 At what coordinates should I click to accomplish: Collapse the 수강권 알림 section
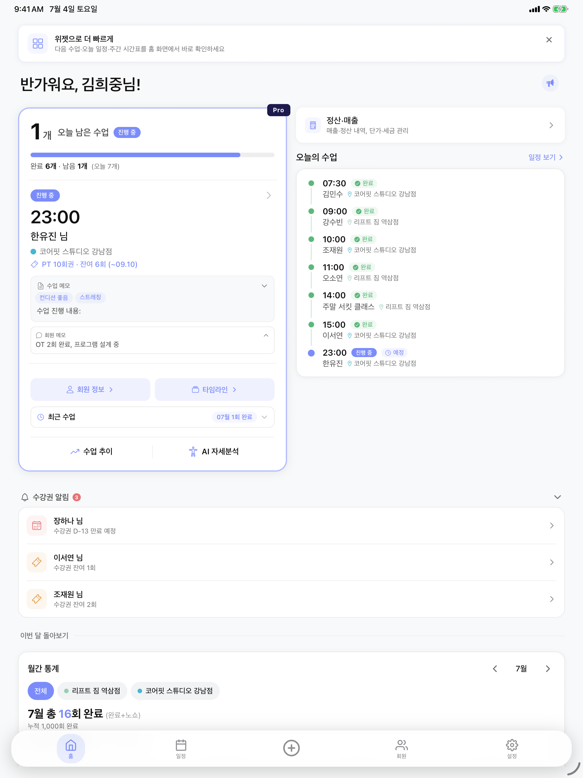pos(557,497)
